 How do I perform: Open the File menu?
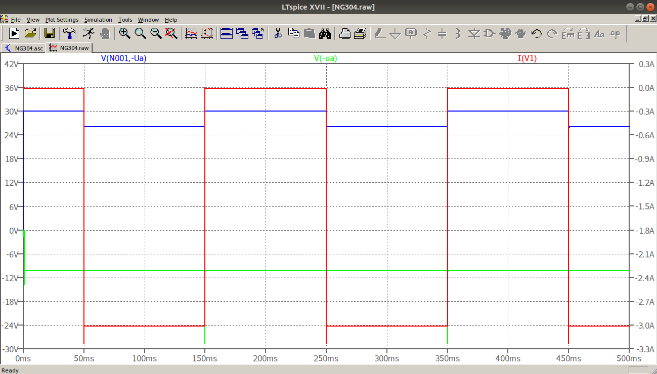[x=16, y=20]
